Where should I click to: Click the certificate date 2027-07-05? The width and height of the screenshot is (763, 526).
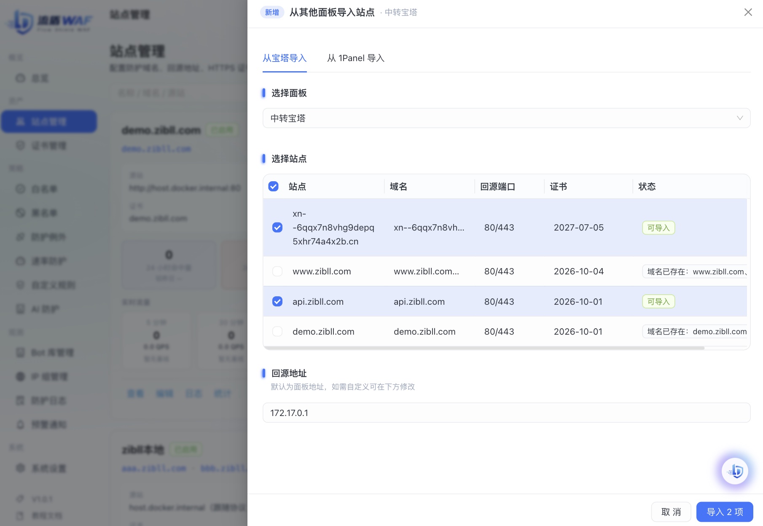(578, 228)
